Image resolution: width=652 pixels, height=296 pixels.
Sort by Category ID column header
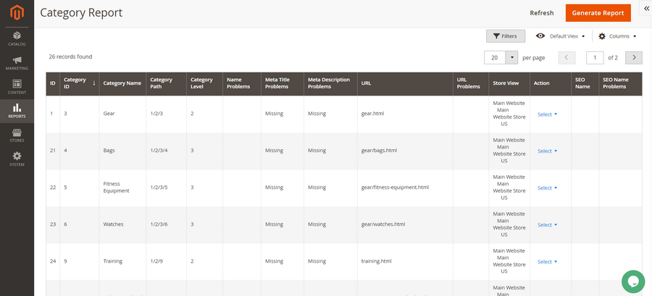pos(80,83)
